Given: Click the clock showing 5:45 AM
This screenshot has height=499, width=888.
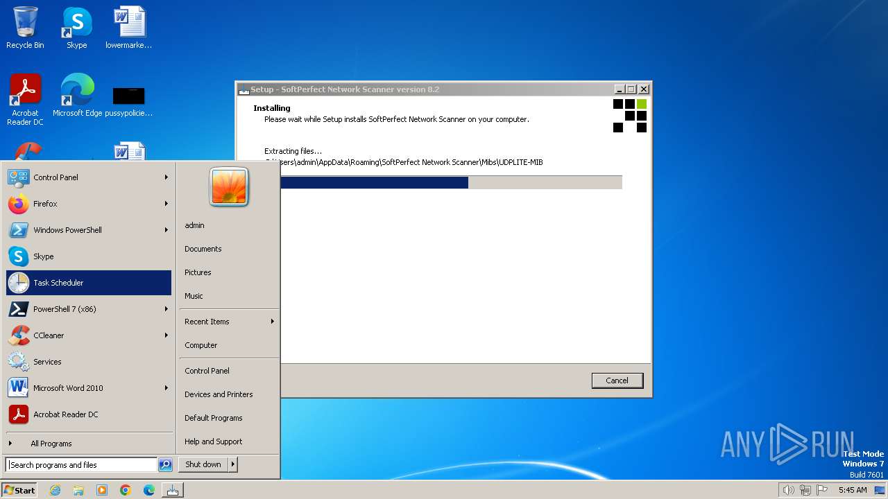Looking at the screenshot, I should (852, 490).
